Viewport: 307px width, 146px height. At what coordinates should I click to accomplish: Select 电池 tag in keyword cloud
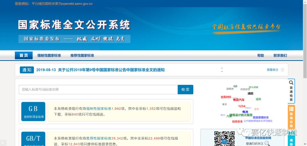pos(245,112)
